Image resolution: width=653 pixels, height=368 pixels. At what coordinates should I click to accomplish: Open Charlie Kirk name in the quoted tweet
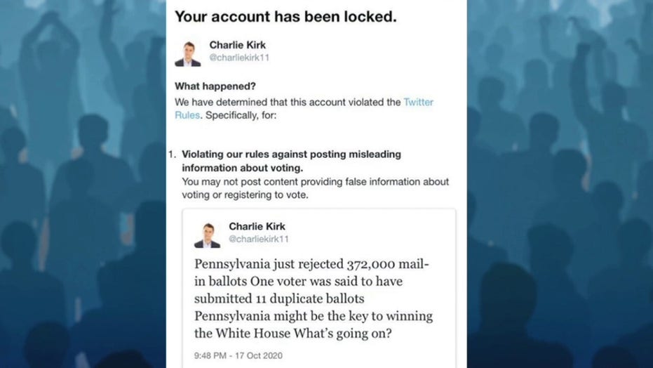257,226
